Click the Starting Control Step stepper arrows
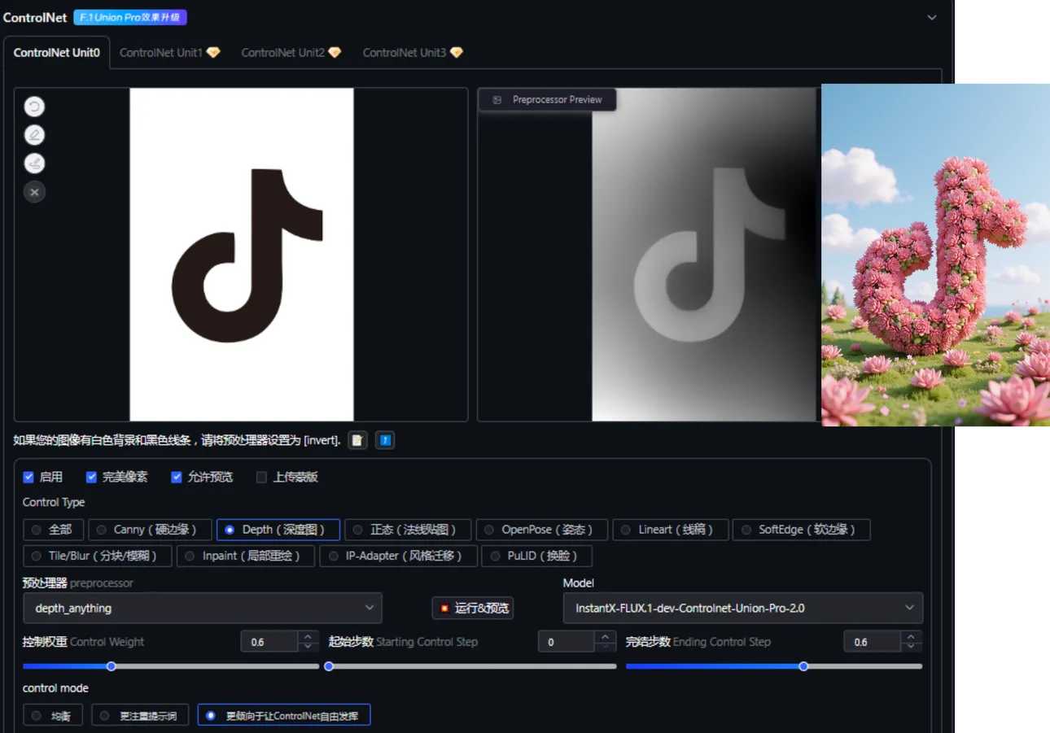The height and width of the screenshot is (733, 1050). click(605, 642)
